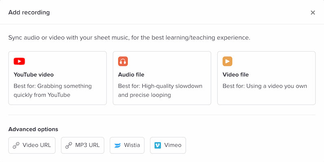This screenshot has height=162, width=324.
Task: Select the Wistia advanced option
Action: [127, 145]
